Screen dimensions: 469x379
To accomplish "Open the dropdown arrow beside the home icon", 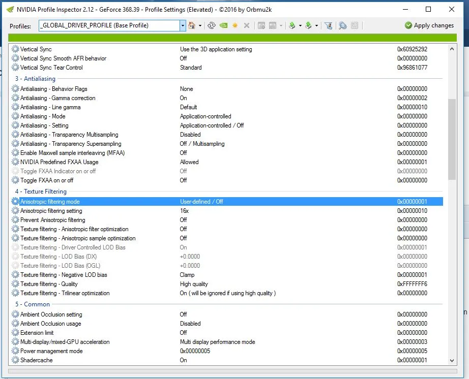I will tap(200, 26).
